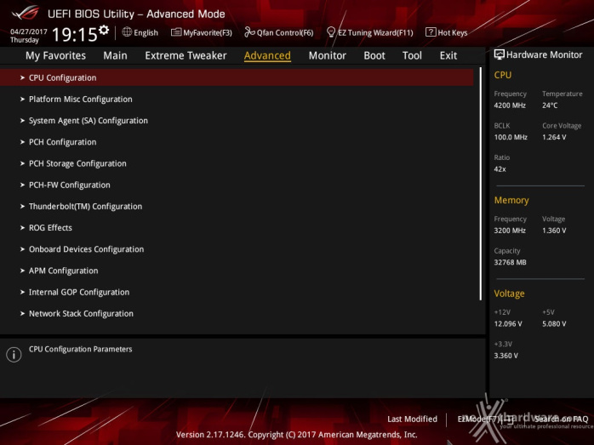Click CPU frequency value 4200 MHz
The height and width of the screenshot is (445, 594).
tap(510, 106)
